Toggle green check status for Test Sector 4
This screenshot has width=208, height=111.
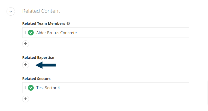pos(31,88)
